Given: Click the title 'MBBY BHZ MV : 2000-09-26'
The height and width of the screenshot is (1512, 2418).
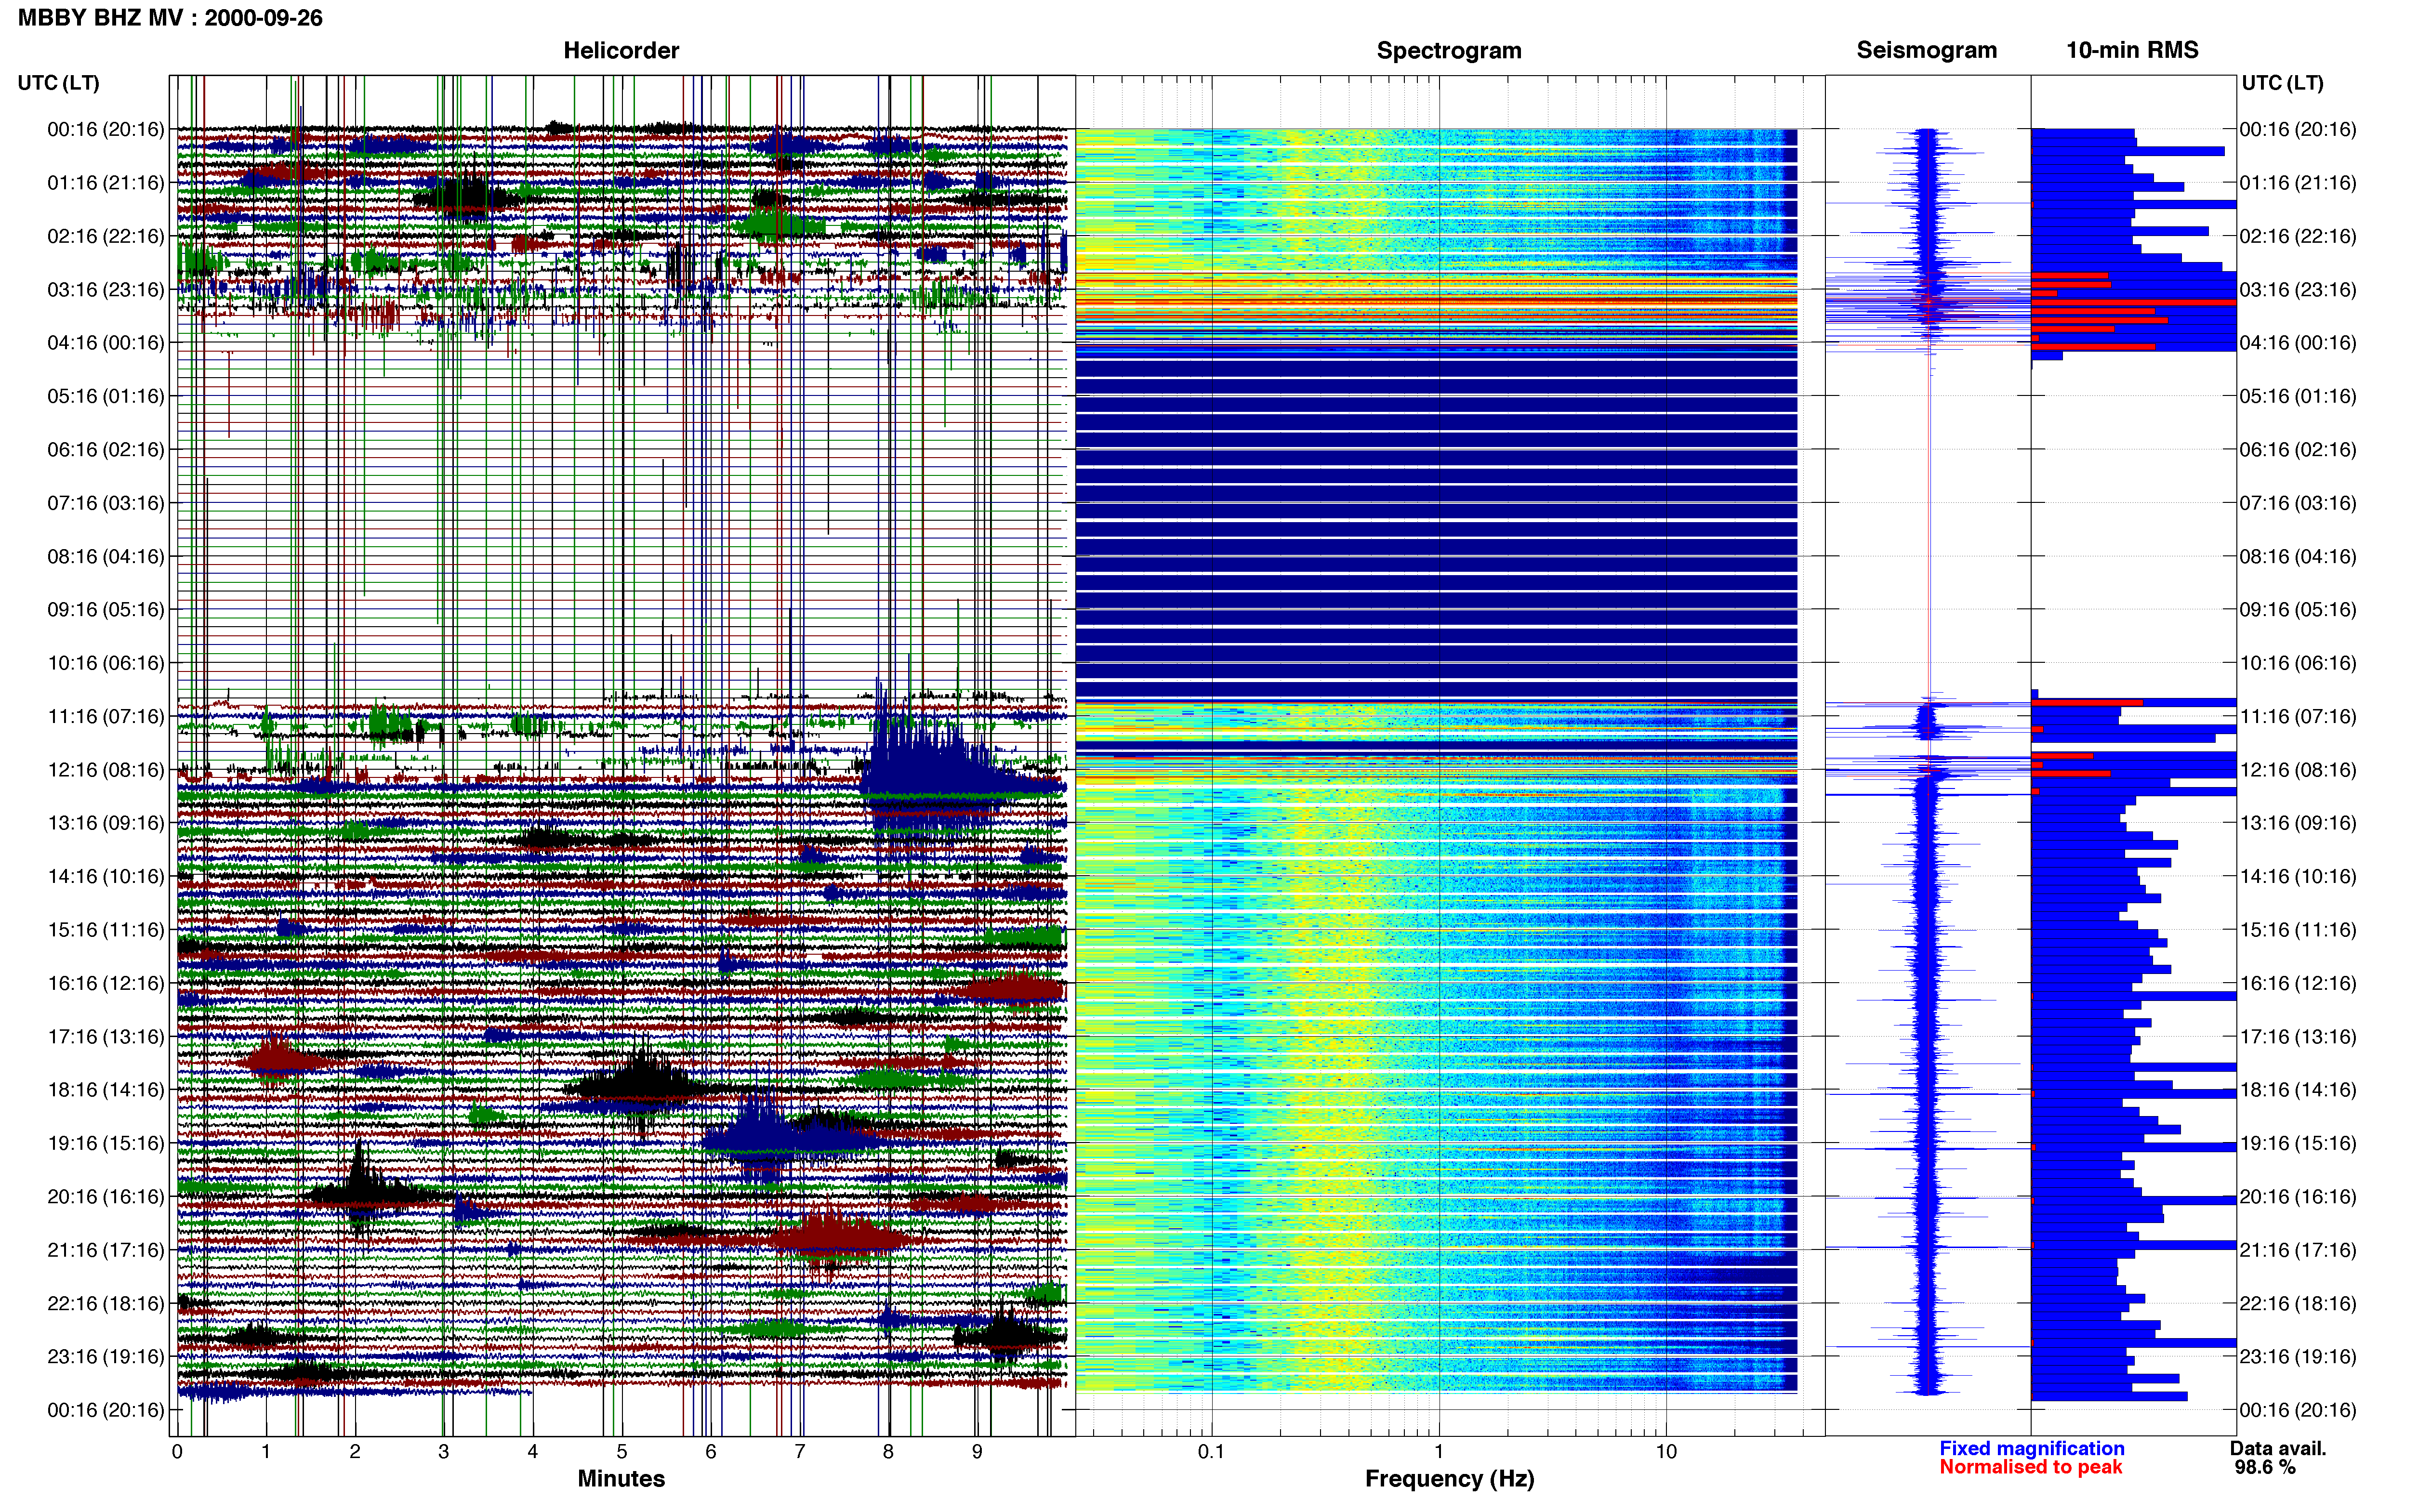Looking at the screenshot, I should (x=170, y=17).
